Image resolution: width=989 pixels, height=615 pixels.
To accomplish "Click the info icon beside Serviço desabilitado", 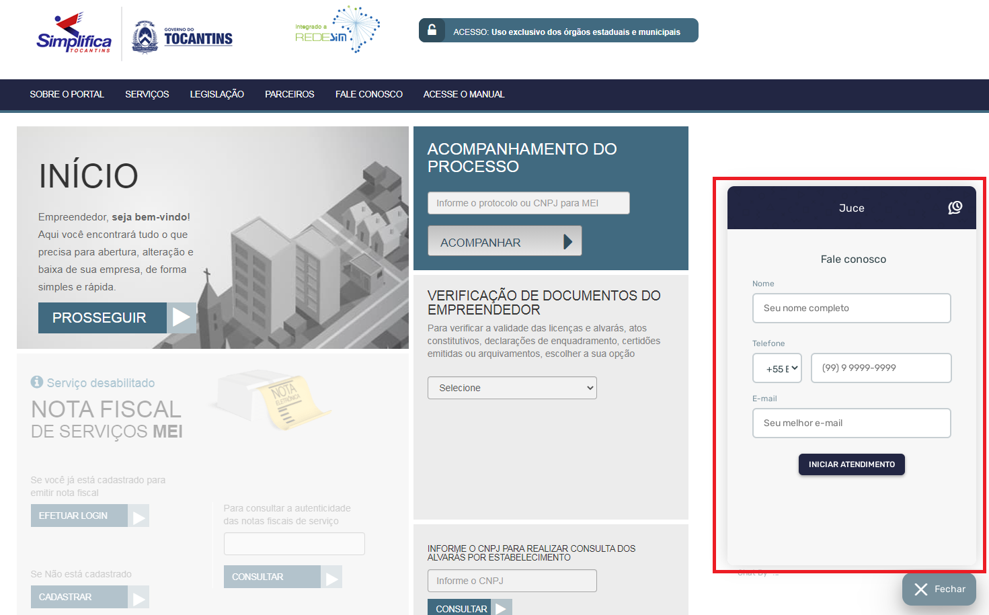I will click(37, 382).
